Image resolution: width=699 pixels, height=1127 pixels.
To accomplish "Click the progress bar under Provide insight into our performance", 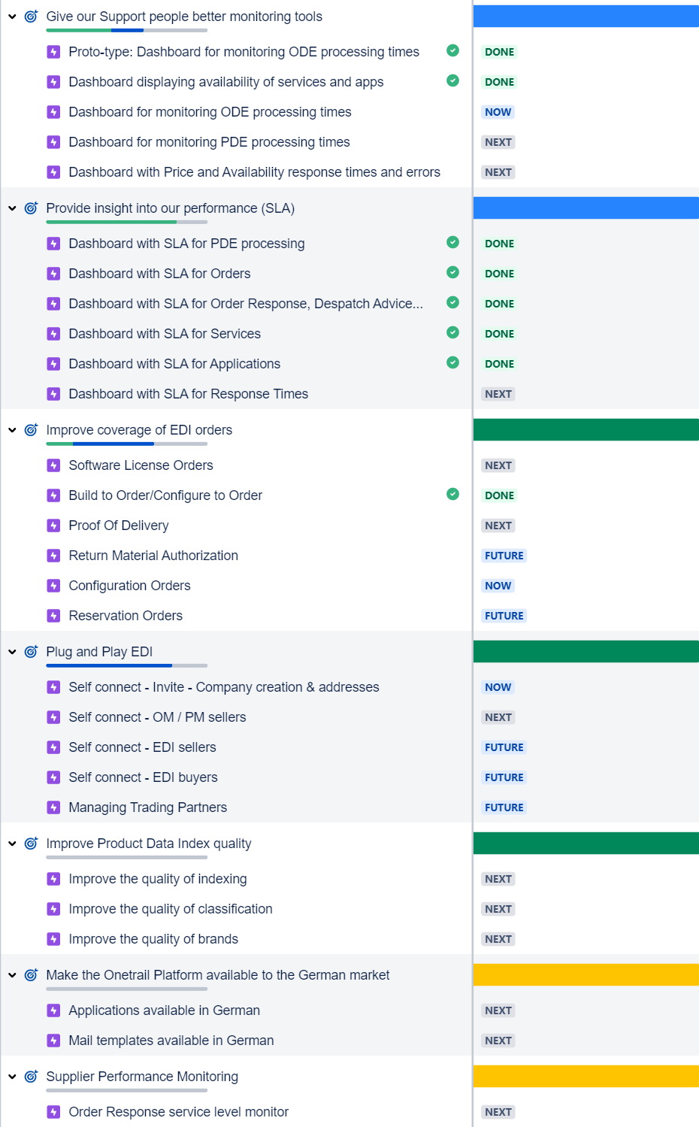I will (126, 223).
